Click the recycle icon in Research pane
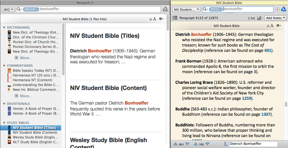Image resolution: width=288 pixels, height=148 pixels. click(x=165, y=9)
